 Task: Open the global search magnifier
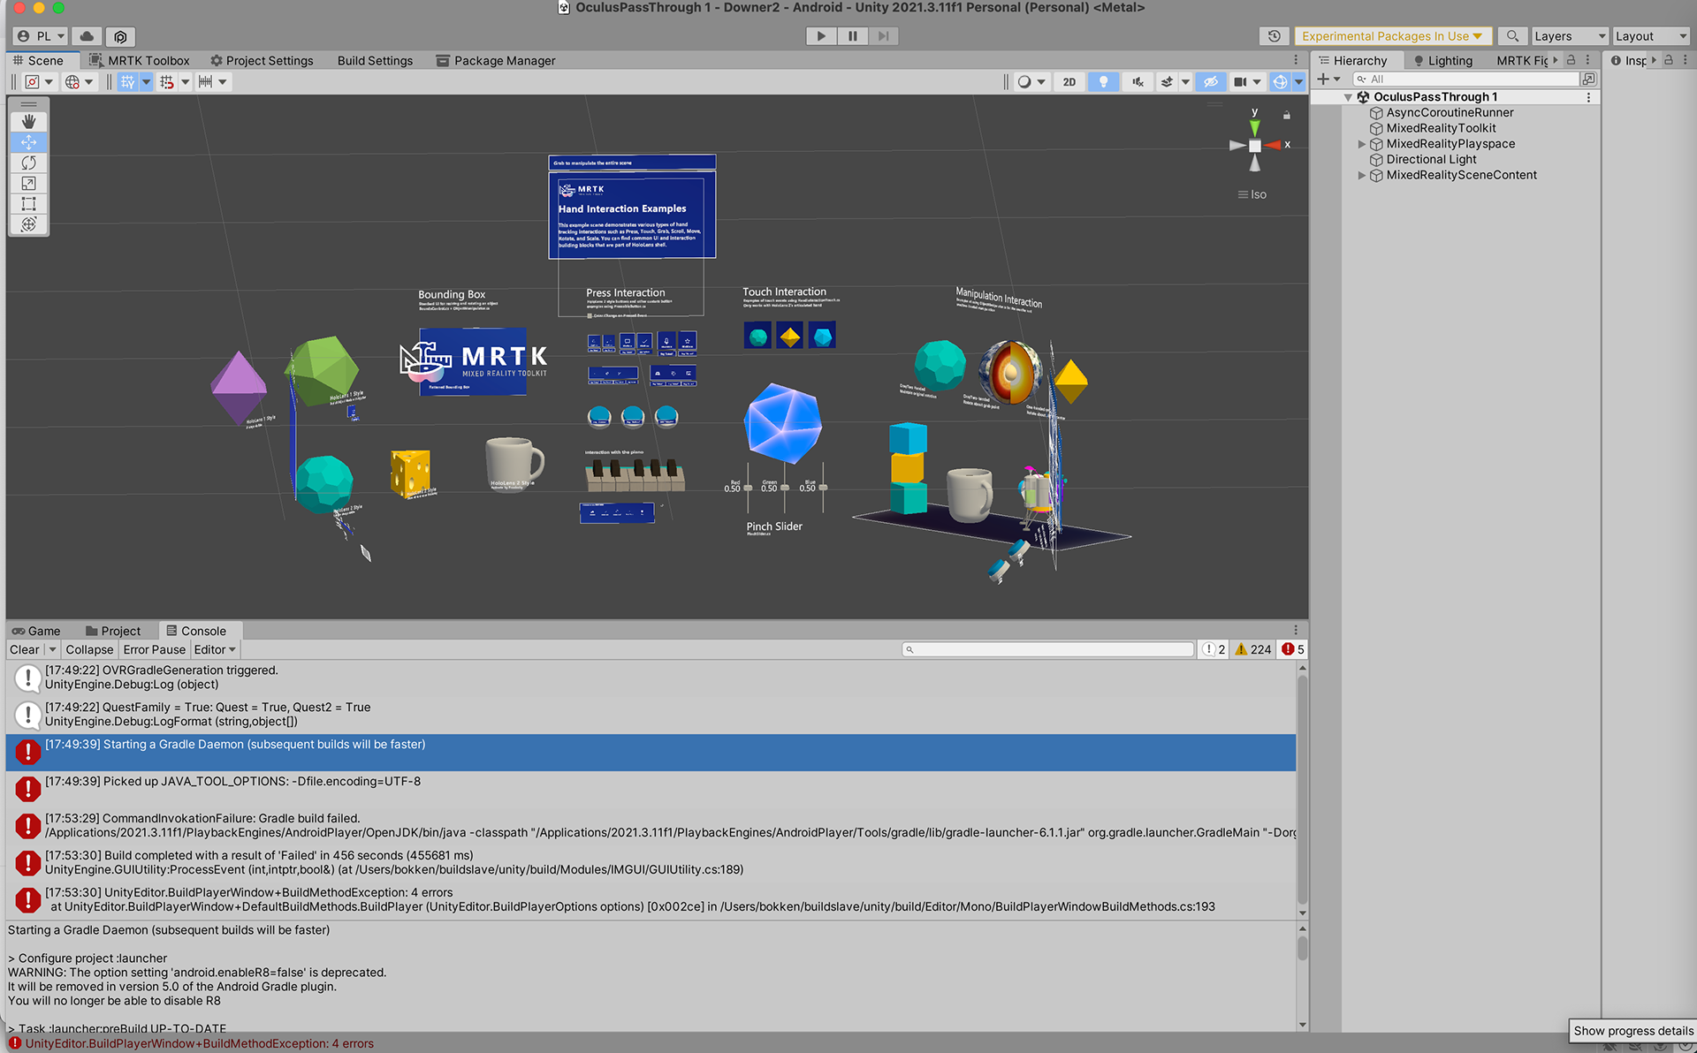tap(1512, 36)
